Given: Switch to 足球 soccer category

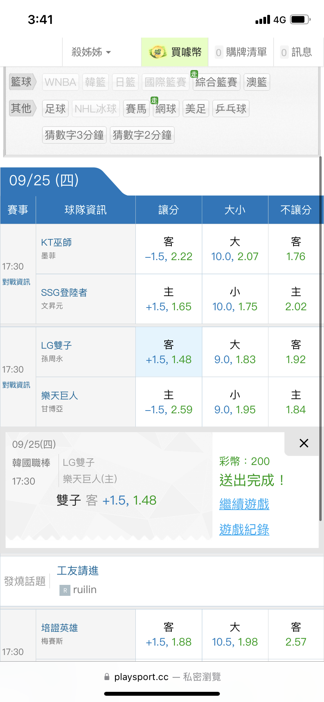Looking at the screenshot, I should tap(55, 109).
